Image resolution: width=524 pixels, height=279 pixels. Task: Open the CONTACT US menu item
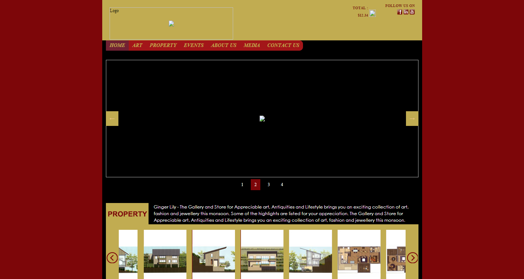click(283, 46)
